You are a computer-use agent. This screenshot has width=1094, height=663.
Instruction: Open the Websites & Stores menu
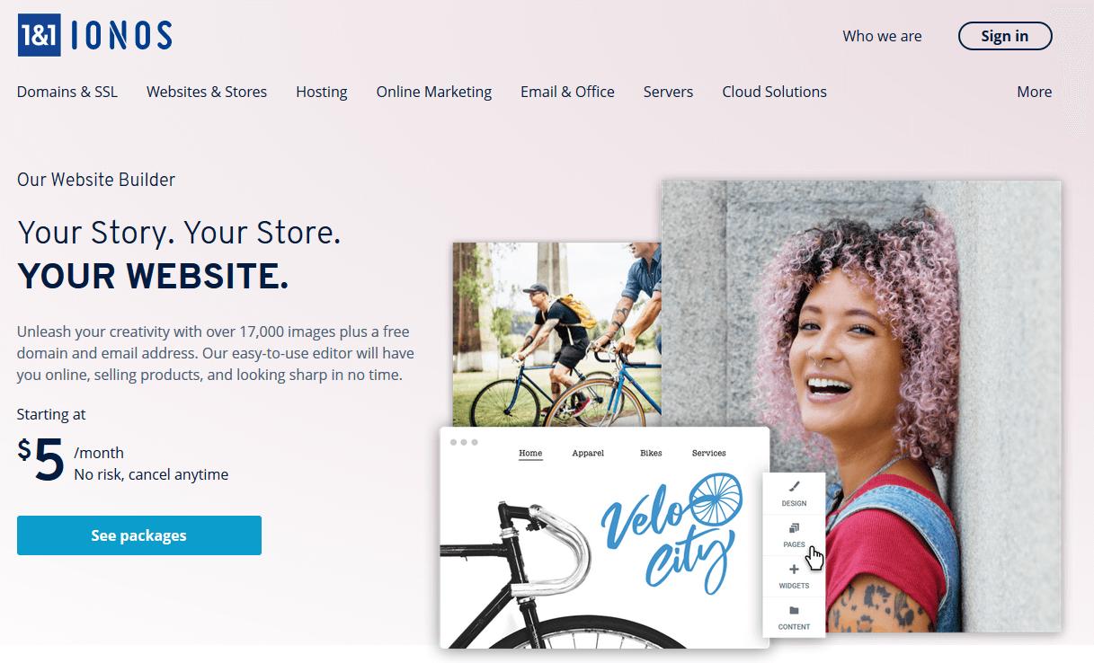(x=207, y=92)
